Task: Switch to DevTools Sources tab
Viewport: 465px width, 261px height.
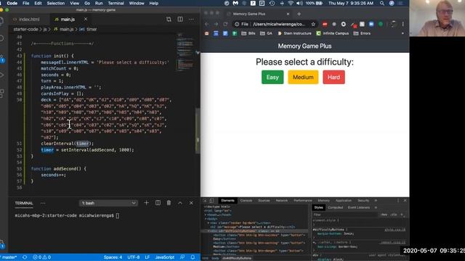Action: 264,201
